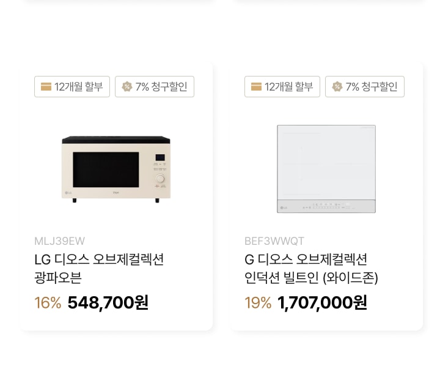
Task: Click the card icon on microwave oven's 12개월 할부 badge
Action: (46, 86)
